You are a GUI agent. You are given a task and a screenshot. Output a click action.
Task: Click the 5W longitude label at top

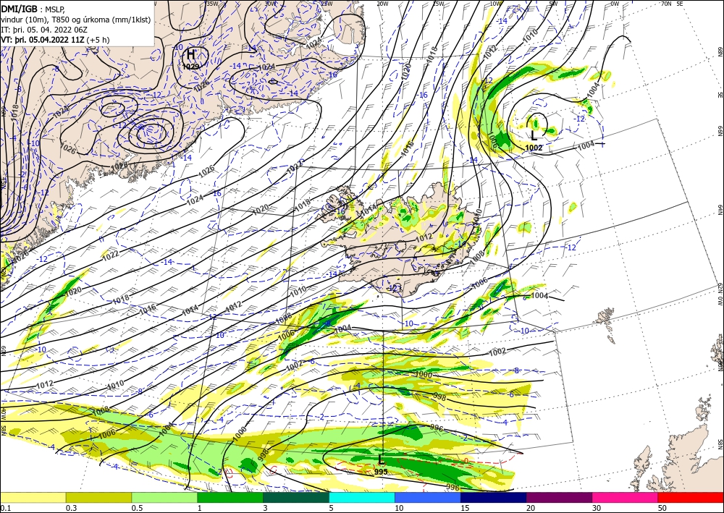pos(553,3)
